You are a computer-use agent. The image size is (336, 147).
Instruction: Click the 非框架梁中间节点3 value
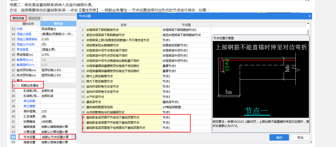click(186, 50)
